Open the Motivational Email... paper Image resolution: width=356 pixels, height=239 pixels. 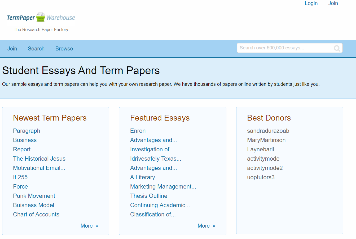point(39,168)
